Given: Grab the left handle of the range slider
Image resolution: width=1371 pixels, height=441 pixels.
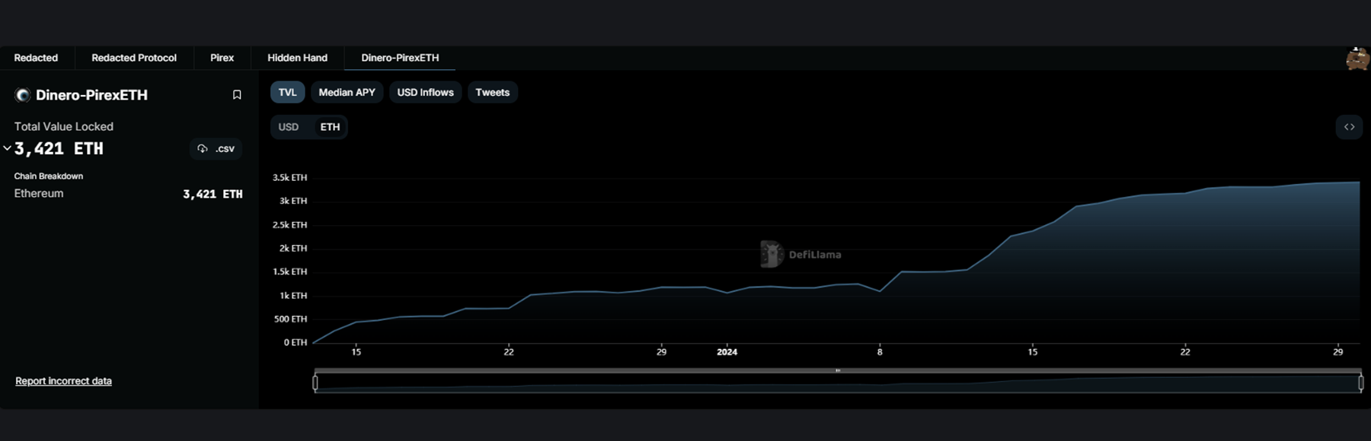Looking at the screenshot, I should click(x=315, y=382).
